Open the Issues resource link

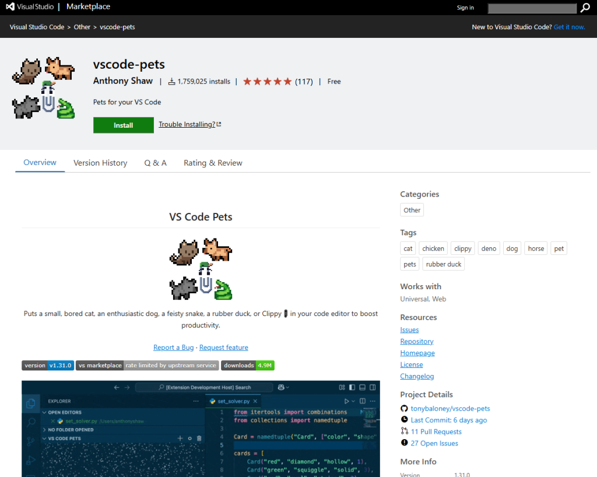(409, 330)
